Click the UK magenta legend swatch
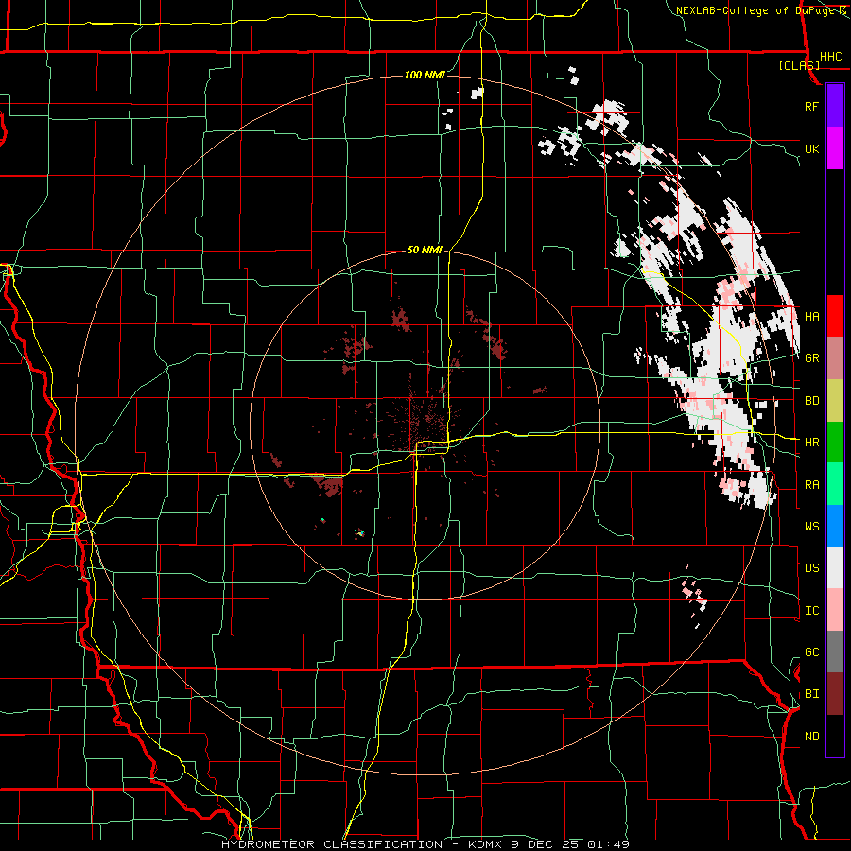Viewport: 851px width, 851px height. click(835, 148)
